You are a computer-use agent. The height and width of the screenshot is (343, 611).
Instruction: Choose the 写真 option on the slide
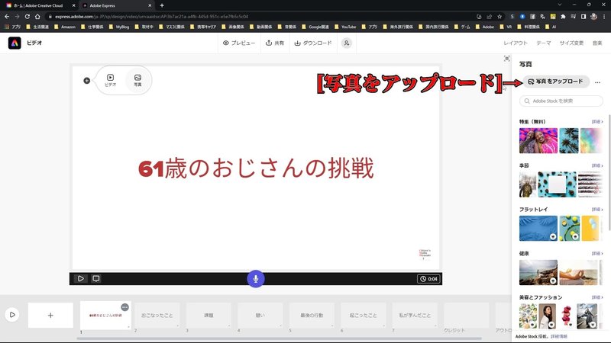pyautogui.click(x=137, y=80)
